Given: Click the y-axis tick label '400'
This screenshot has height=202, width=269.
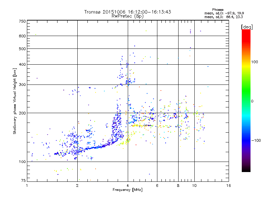Looking at the screenshot, I should click(x=22, y=64).
